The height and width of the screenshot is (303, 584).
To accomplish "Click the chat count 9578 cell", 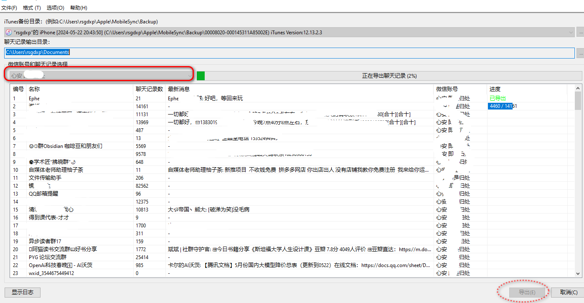I will point(141,154).
